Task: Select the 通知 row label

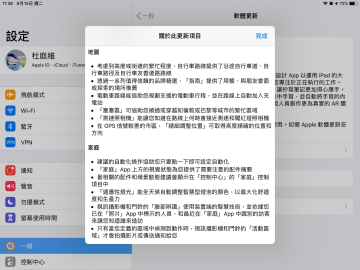Action: (26, 170)
